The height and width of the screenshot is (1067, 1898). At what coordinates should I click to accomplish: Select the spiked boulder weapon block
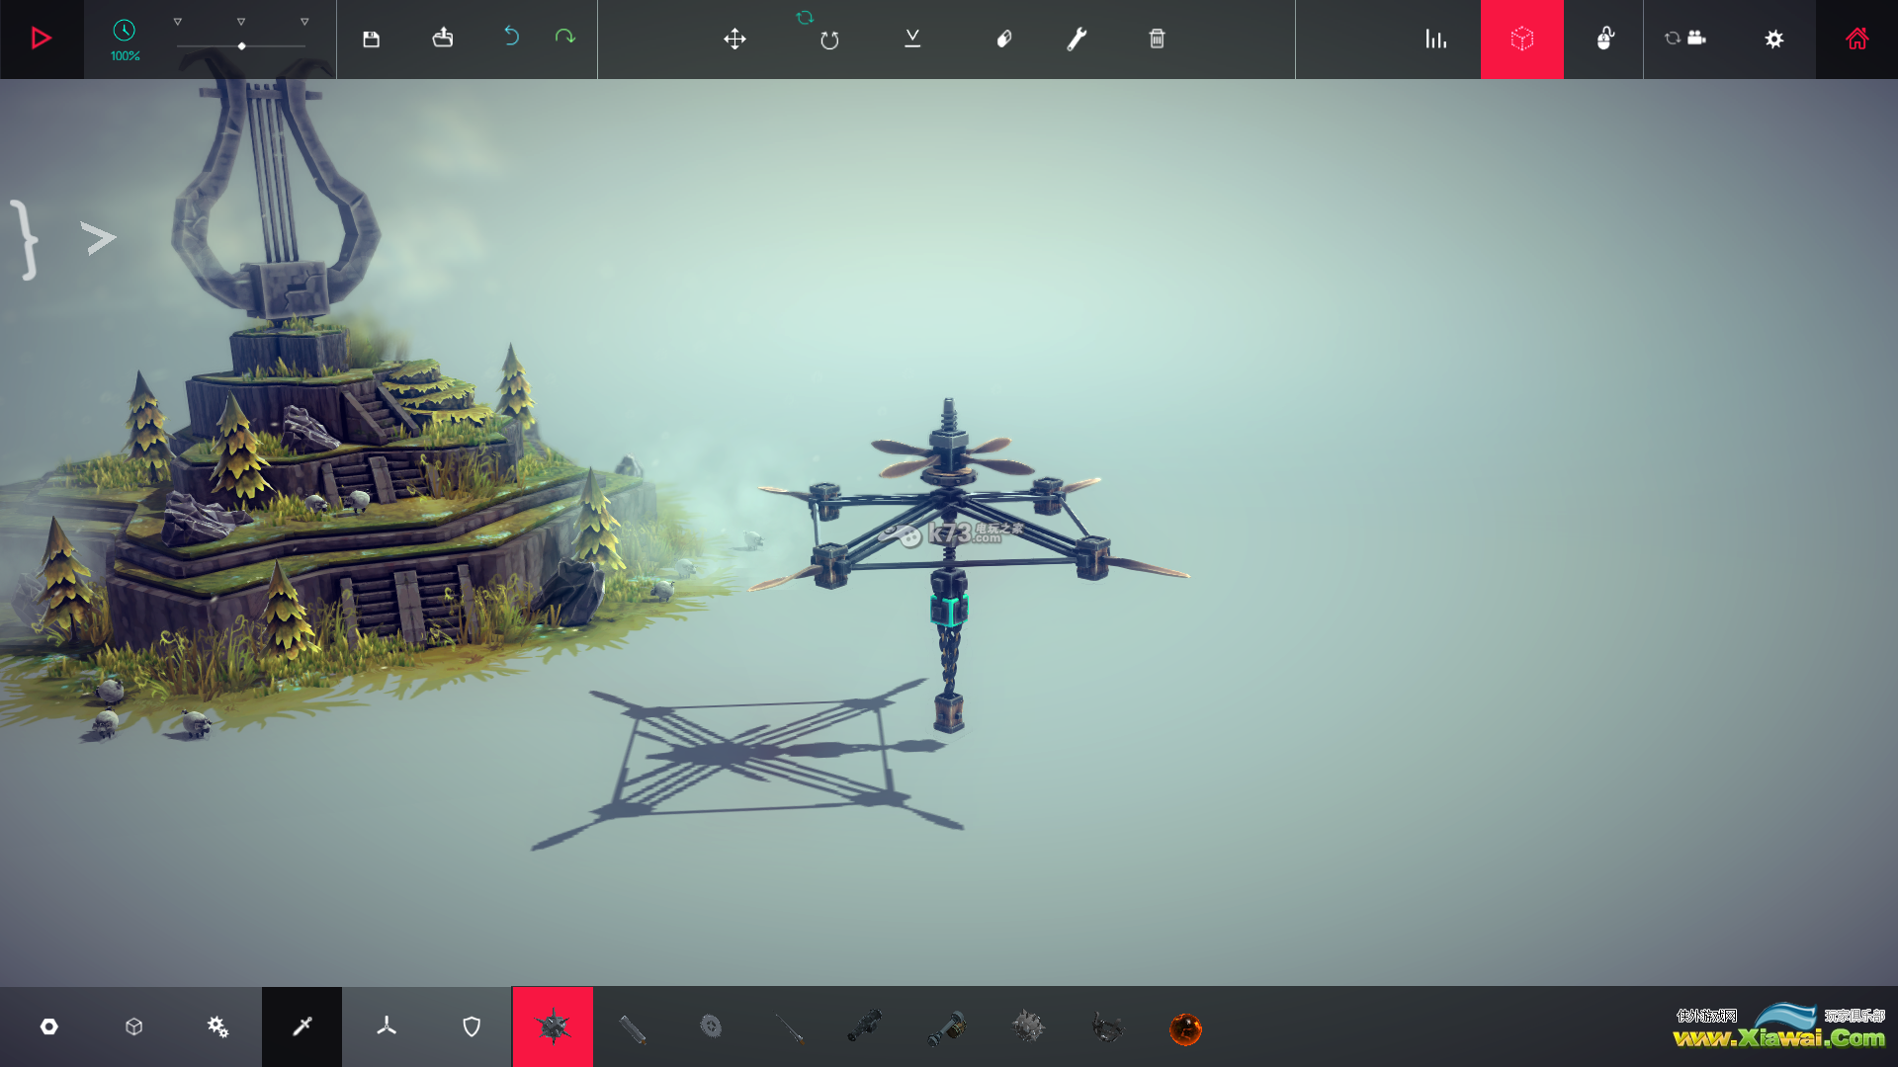[x=1028, y=1026]
